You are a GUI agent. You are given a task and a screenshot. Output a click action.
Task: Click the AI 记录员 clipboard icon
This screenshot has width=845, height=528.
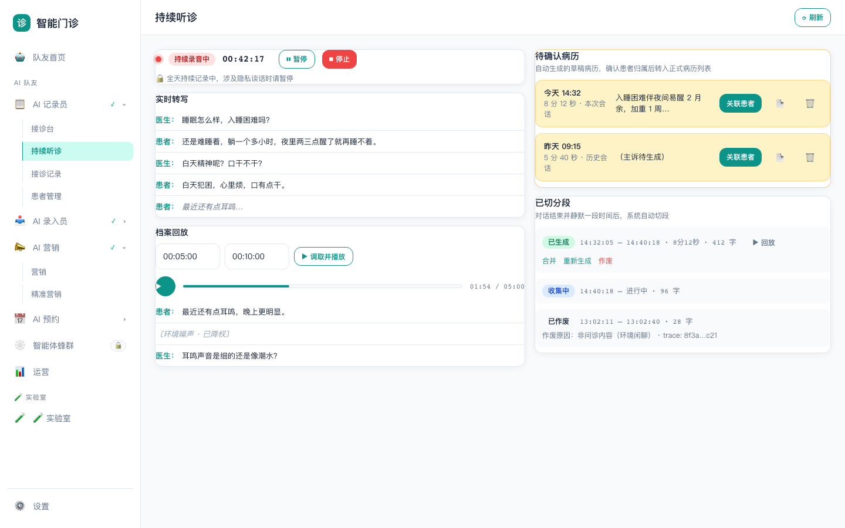pyautogui.click(x=20, y=104)
